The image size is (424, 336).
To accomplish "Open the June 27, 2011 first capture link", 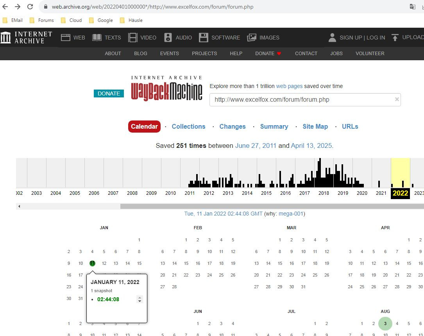I will tap(256, 146).
